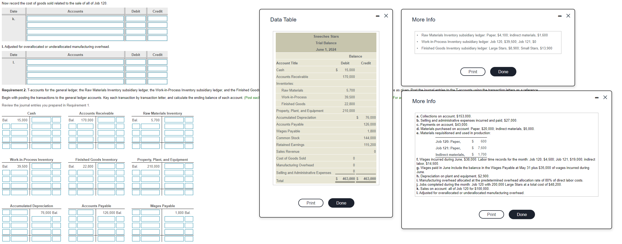Click transaction 'h. Depreciation on plant and equipment'
Screen dimensions: 622x244
click(x=453, y=176)
